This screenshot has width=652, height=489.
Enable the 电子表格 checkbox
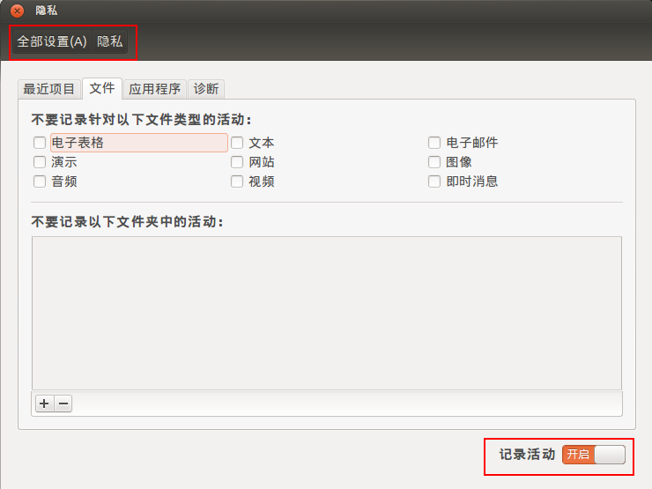coord(40,143)
